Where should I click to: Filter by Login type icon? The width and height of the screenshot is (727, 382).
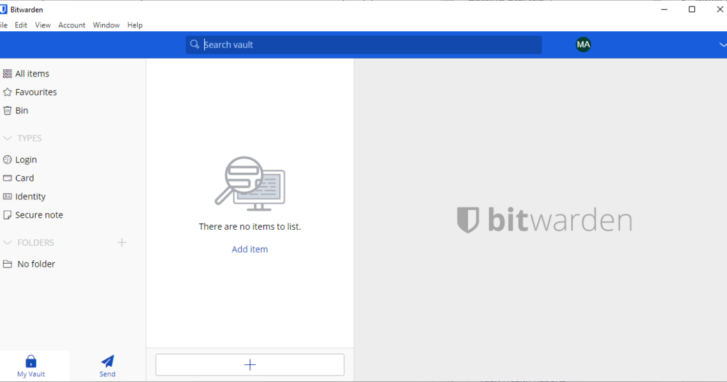point(7,160)
